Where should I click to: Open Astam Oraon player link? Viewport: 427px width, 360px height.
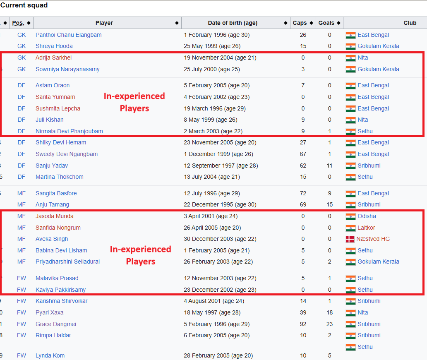coord(53,85)
